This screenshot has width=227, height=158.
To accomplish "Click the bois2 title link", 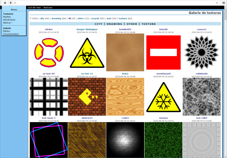I will pyautogui.click(x=125, y=74).
